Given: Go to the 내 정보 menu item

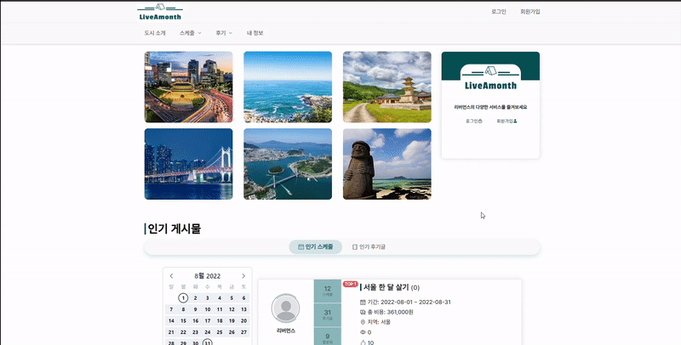Looking at the screenshot, I should pyautogui.click(x=255, y=33).
